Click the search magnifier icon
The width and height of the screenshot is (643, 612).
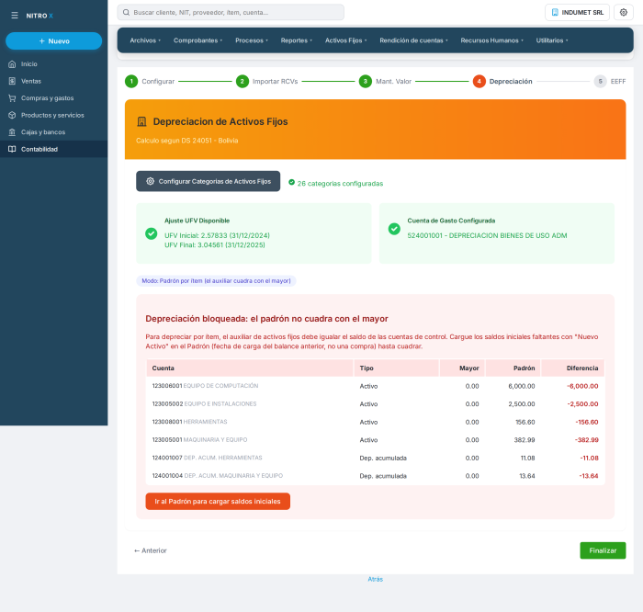click(127, 12)
